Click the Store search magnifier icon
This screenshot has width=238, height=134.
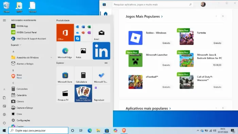(190, 4)
